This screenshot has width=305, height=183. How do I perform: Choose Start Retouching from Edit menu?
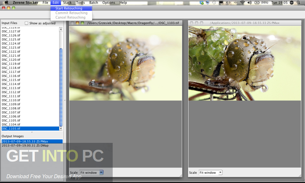tap(71, 8)
